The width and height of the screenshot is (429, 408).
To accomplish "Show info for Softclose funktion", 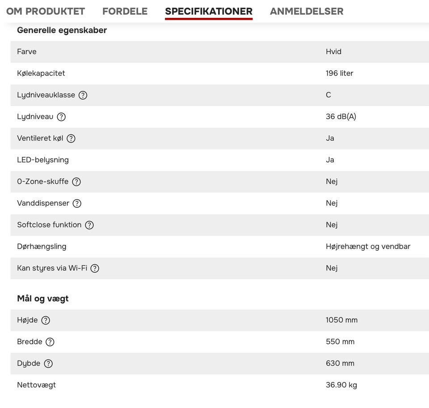I will click(x=89, y=225).
